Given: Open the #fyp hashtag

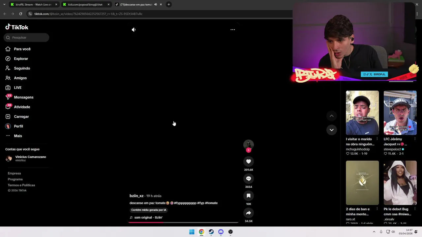Looking at the screenshot, I should 201,203.
